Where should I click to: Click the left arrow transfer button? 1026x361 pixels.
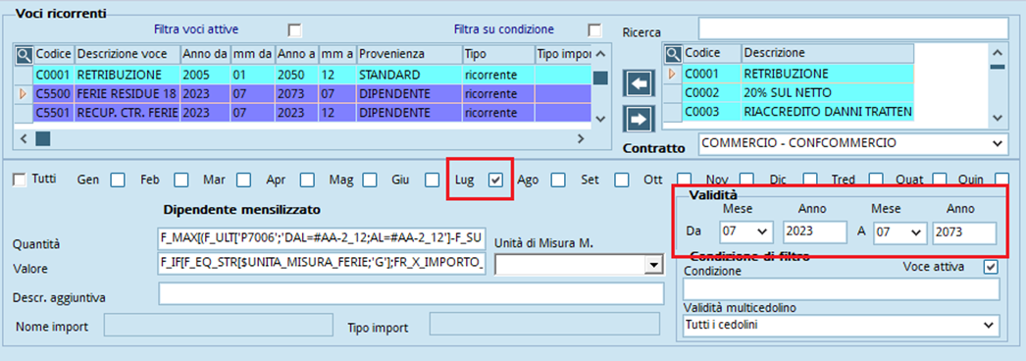point(638,83)
